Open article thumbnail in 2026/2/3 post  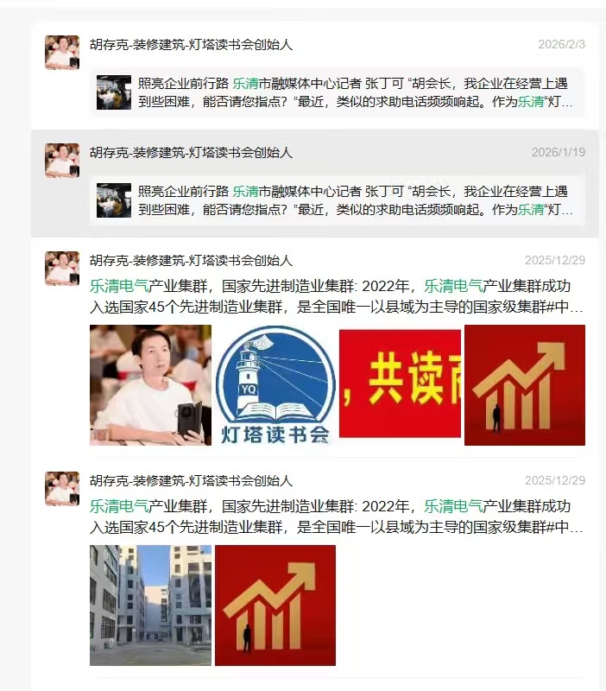pyautogui.click(x=114, y=92)
